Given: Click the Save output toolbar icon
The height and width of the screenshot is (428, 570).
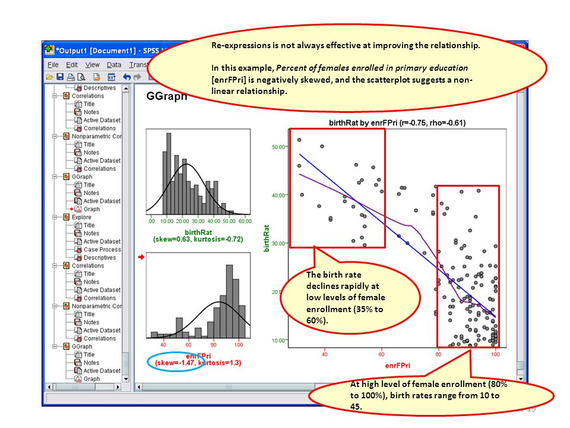Looking at the screenshot, I should click(61, 77).
